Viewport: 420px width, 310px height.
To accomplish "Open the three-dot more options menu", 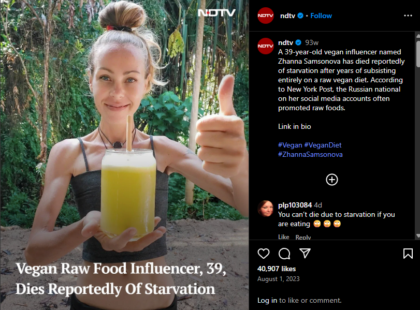I will point(408,16).
